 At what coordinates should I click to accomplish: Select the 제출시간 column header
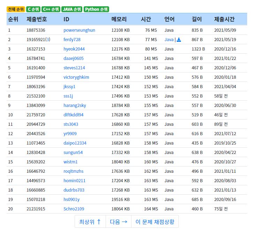pyautogui.click(x=224, y=19)
